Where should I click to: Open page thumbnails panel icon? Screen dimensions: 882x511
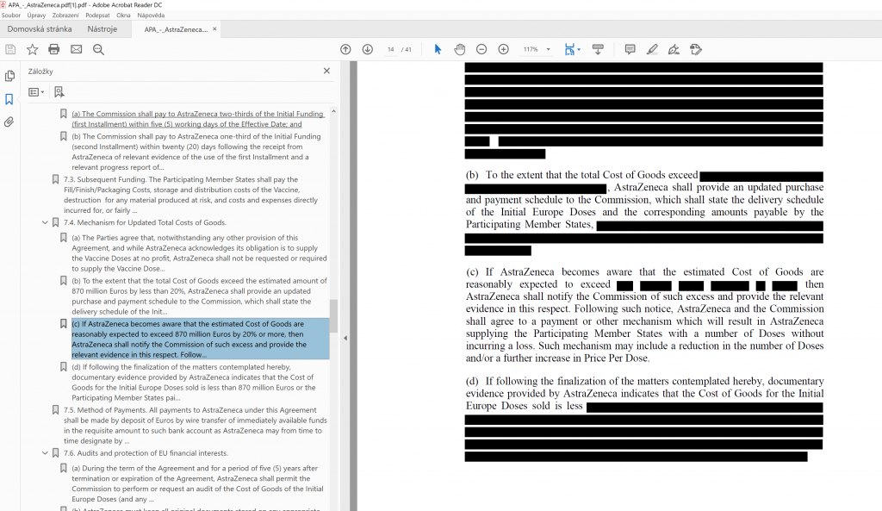coord(9,76)
